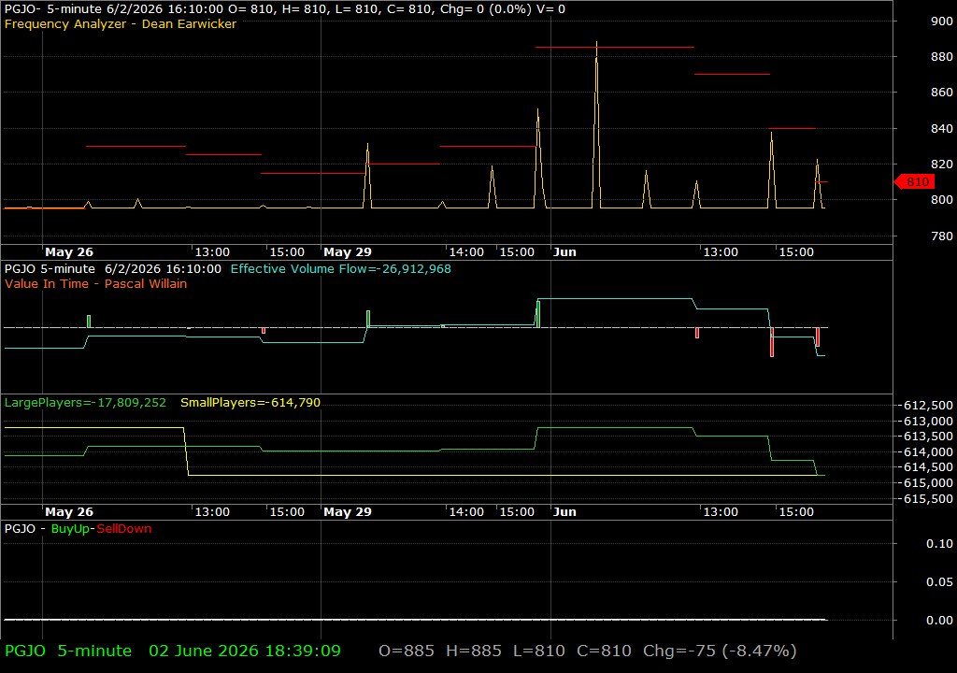Click the 860 price scale label

tap(942, 93)
